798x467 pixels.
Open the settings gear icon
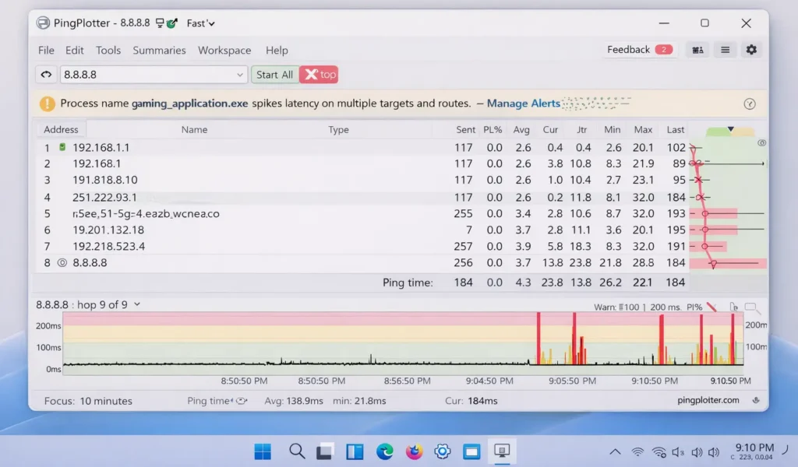pyautogui.click(x=751, y=49)
